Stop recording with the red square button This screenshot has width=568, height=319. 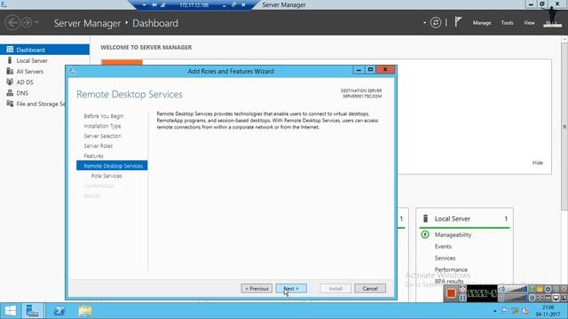click(451, 293)
